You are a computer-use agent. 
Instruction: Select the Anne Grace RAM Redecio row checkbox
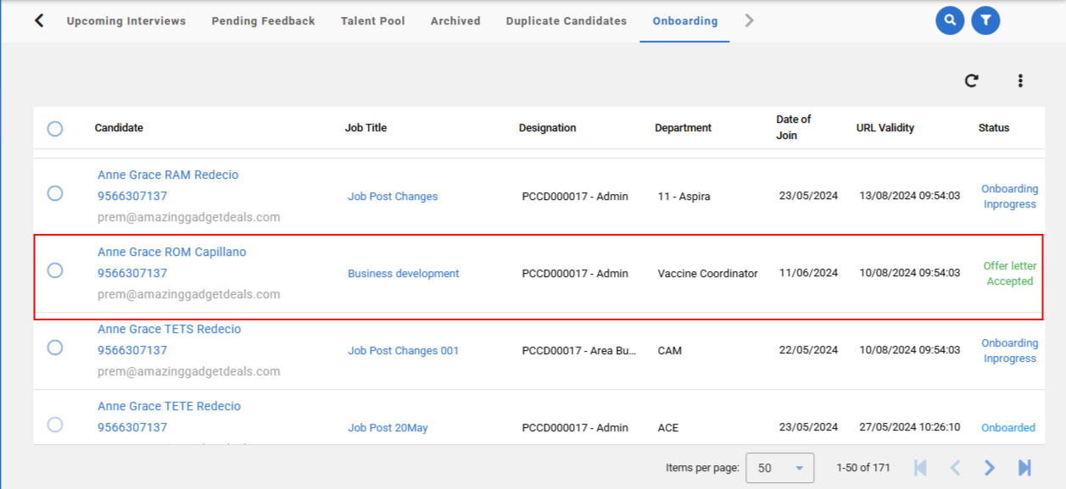tap(55, 193)
